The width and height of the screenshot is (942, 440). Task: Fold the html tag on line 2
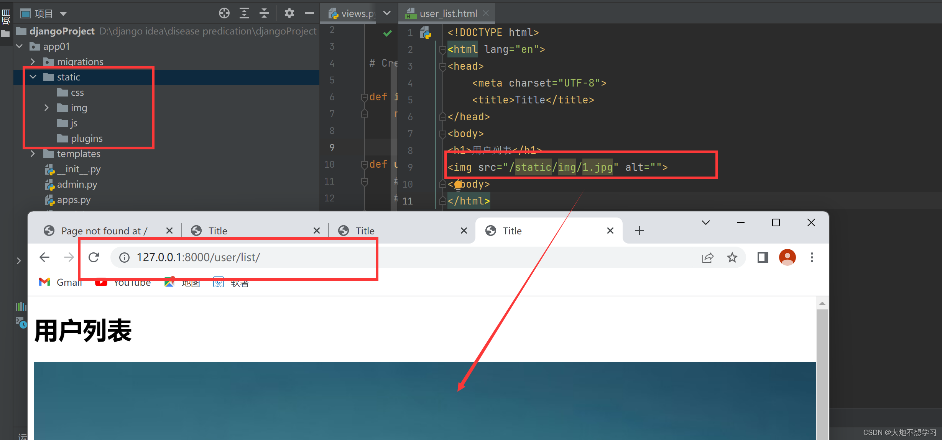(442, 50)
